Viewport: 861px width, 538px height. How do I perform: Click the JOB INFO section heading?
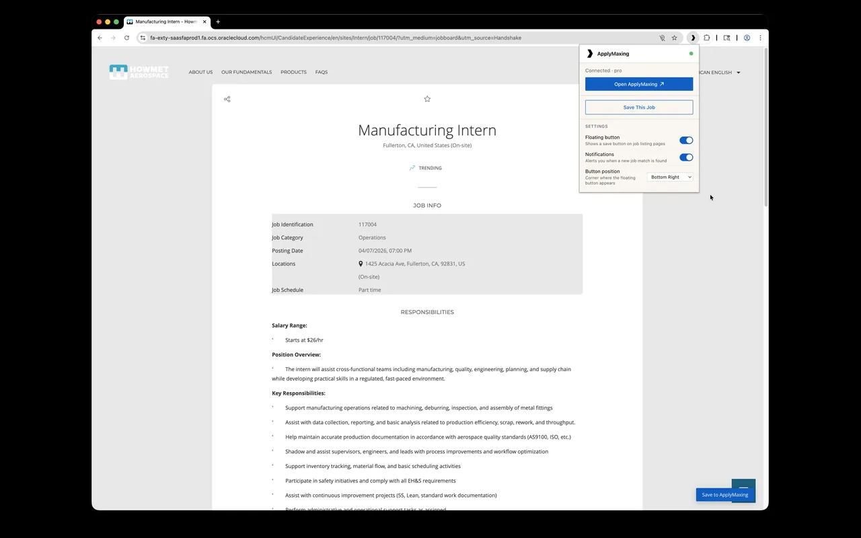pos(427,206)
